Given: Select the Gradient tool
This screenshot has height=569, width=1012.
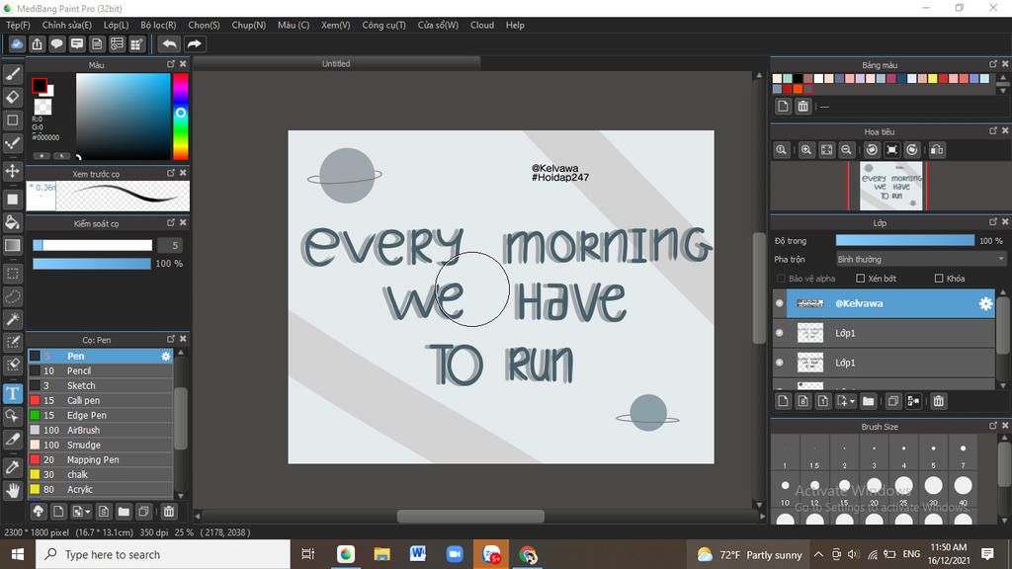Looking at the screenshot, I should pos(12,245).
